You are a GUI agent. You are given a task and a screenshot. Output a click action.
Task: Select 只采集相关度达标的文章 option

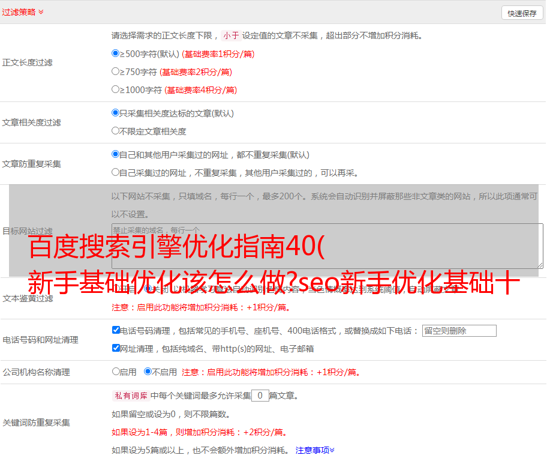tap(116, 113)
